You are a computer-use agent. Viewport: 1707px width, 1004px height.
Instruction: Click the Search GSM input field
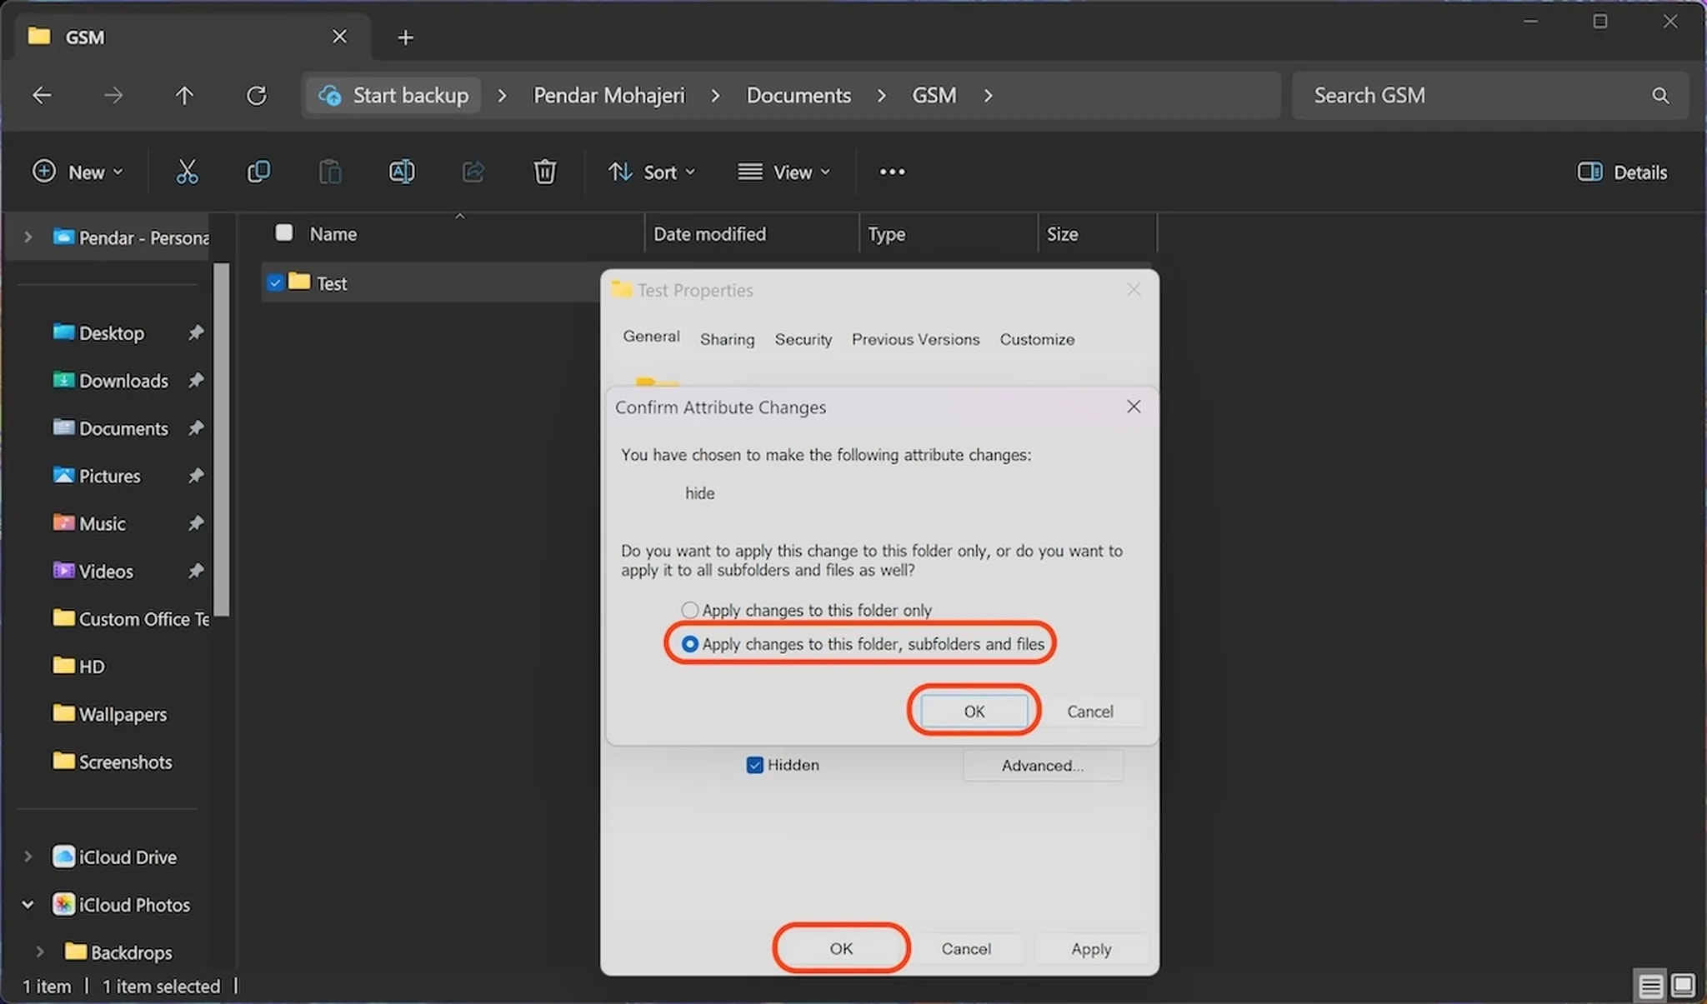pyautogui.click(x=1467, y=96)
